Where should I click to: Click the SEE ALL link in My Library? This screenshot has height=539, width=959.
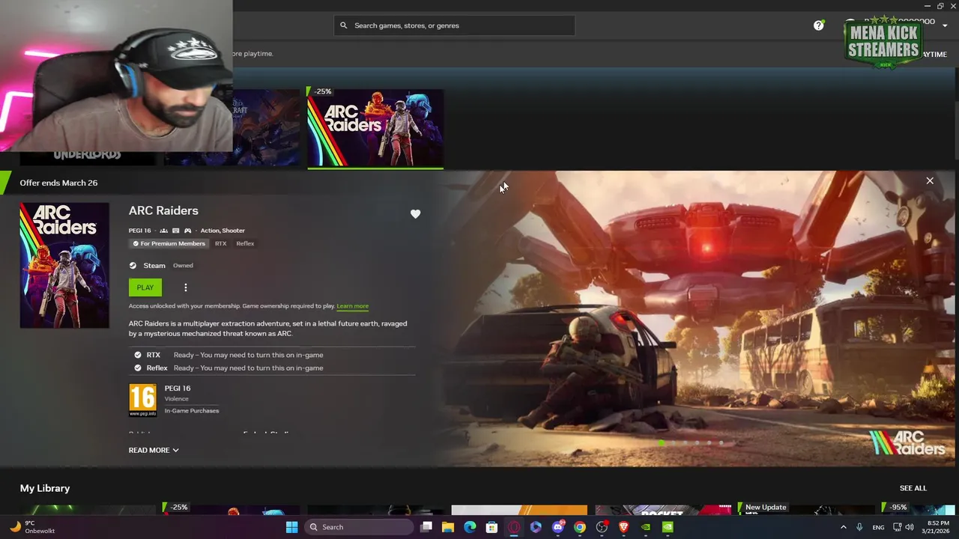coord(913,488)
